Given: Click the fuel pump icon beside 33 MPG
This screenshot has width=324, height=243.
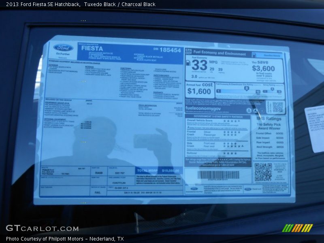Looking at the screenshot, I should pyautogui.click(x=188, y=63).
